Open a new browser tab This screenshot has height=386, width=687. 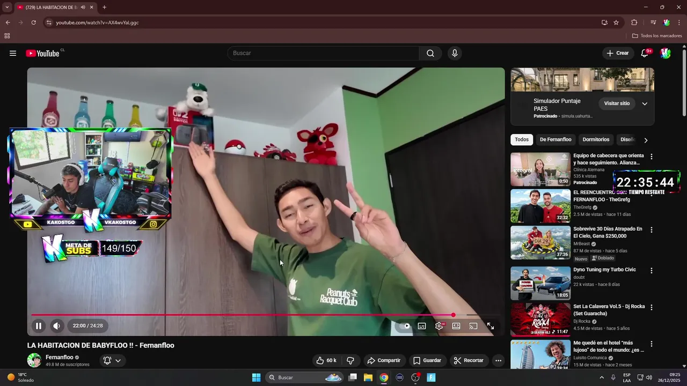pyautogui.click(x=104, y=8)
